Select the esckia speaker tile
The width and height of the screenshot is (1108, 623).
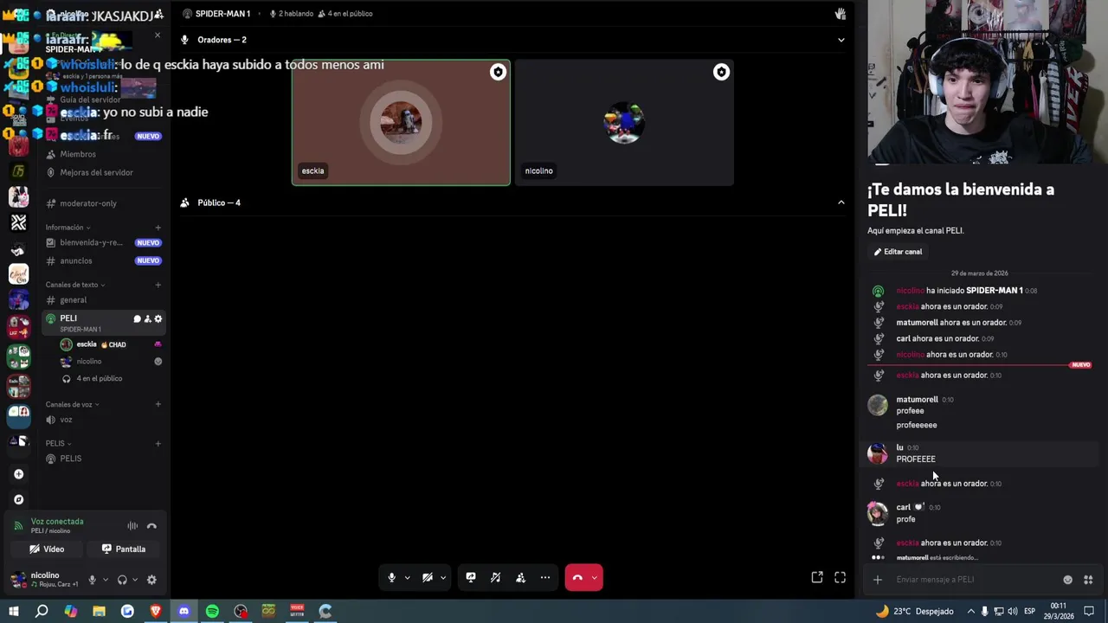401,122
